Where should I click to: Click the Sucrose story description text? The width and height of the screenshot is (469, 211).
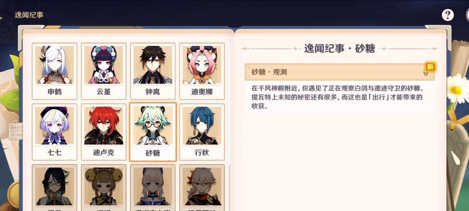tap(338, 97)
